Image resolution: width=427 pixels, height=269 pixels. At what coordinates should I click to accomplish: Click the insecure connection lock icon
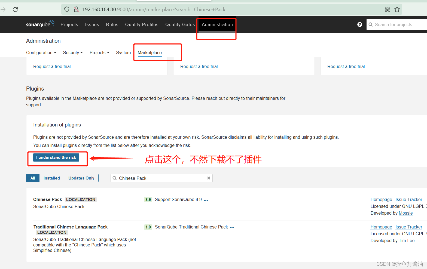pyautogui.click(x=76, y=10)
